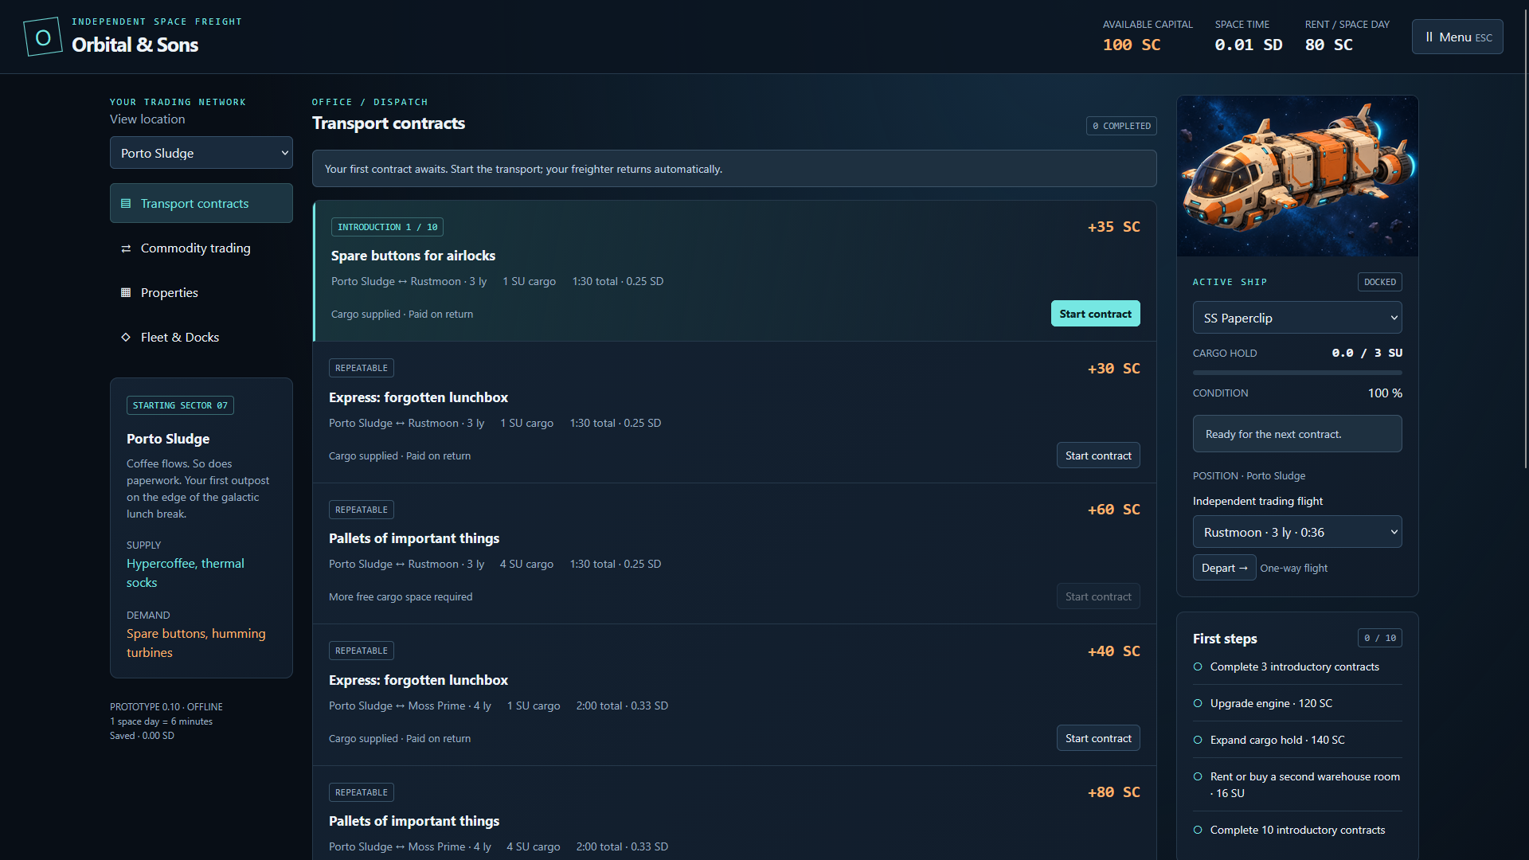Go to Commodity trading section
The height and width of the screenshot is (860, 1529).
(x=201, y=248)
